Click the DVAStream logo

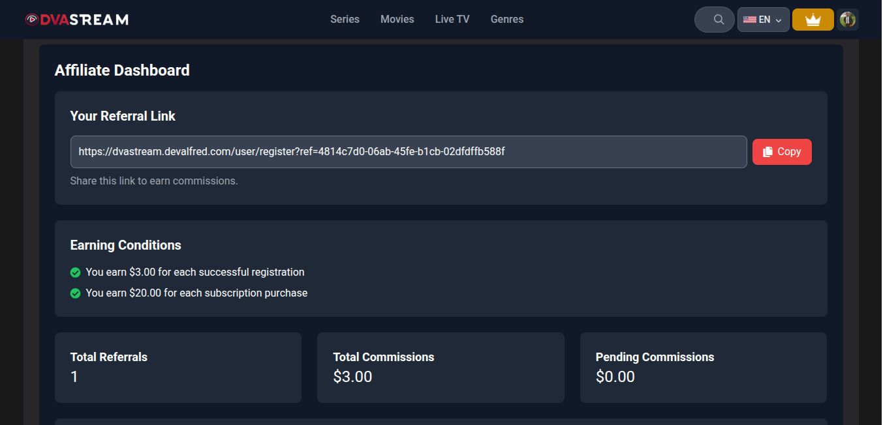[x=77, y=20]
